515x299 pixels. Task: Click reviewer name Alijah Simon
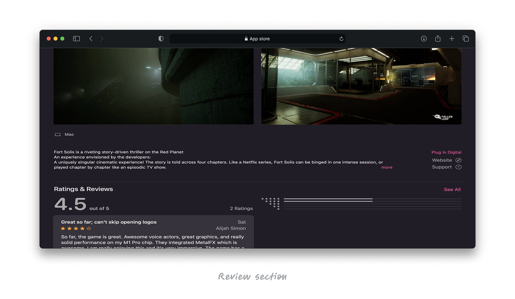coord(231,229)
